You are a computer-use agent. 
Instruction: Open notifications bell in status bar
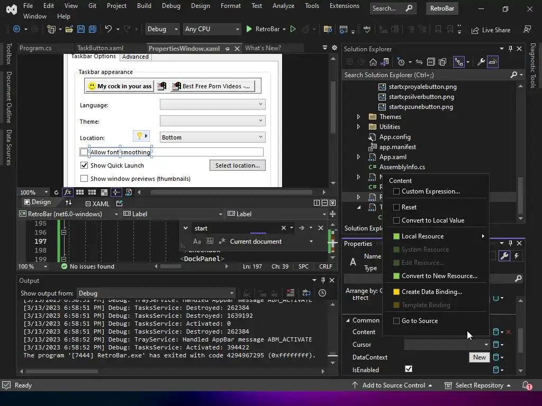(x=526, y=385)
